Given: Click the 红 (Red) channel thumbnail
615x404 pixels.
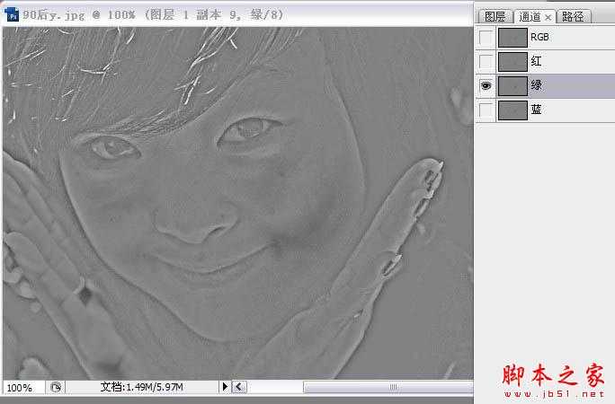Looking at the screenshot, I should tap(512, 62).
